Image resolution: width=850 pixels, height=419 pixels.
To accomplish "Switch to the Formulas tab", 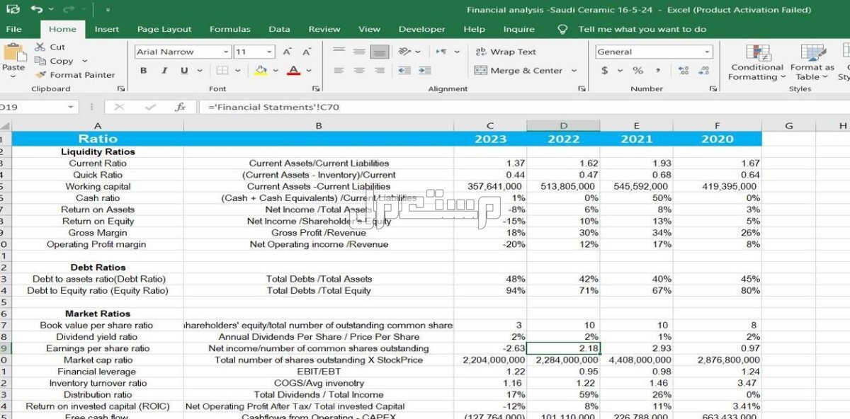I will point(229,29).
